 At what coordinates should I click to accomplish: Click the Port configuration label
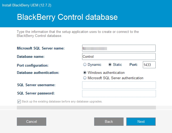(x=33, y=65)
